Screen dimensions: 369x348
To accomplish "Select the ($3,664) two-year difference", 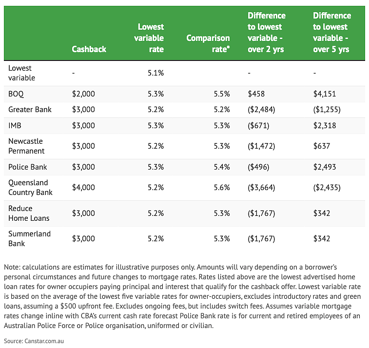I will click(x=261, y=187).
